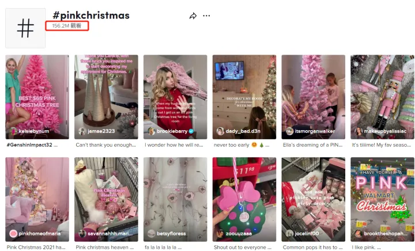Click the share arrow icon
Screen dimensions: 415x251
click(x=193, y=16)
